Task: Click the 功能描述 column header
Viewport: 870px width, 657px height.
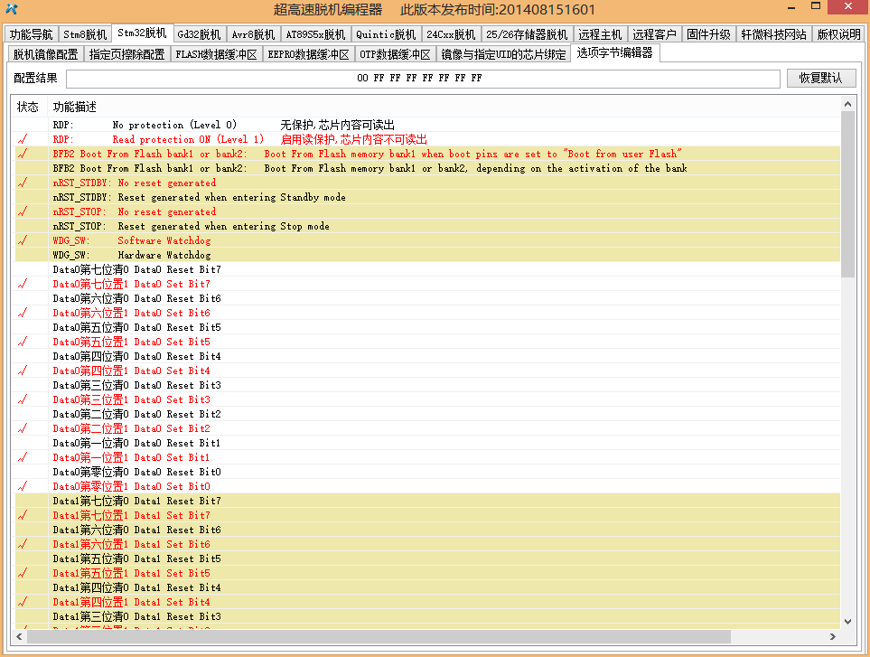Action: [x=75, y=107]
